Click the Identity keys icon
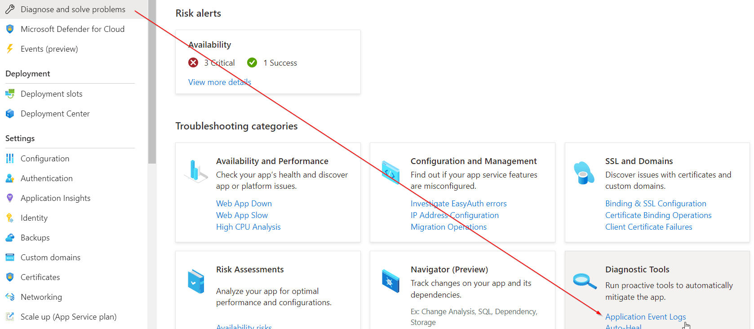This screenshot has height=329, width=754. click(x=10, y=218)
